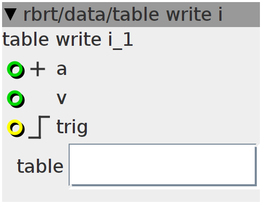Click the green inlet connector for 'v'

16,99
